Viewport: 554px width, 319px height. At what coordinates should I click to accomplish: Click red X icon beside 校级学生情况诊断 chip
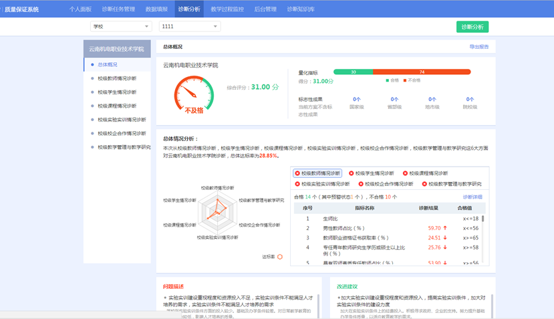[352, 173]
